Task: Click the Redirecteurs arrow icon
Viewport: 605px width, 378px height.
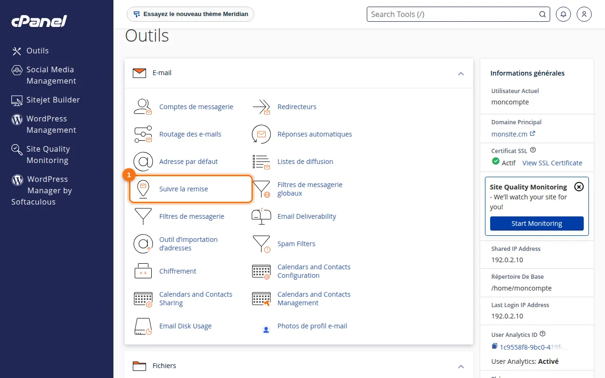Action: pyautogui.click(x=261, y=107)
